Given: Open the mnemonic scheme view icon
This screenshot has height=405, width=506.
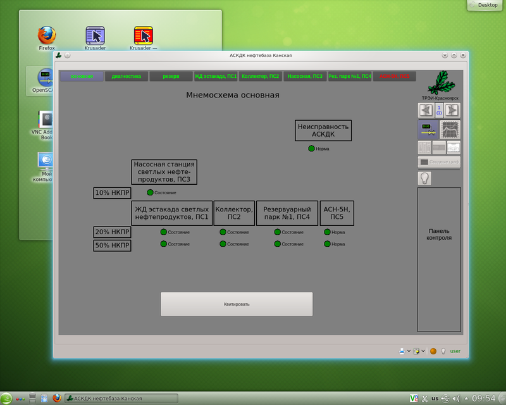Looking at the screenshot, I should pyautogui.click(x=428, y=130).
